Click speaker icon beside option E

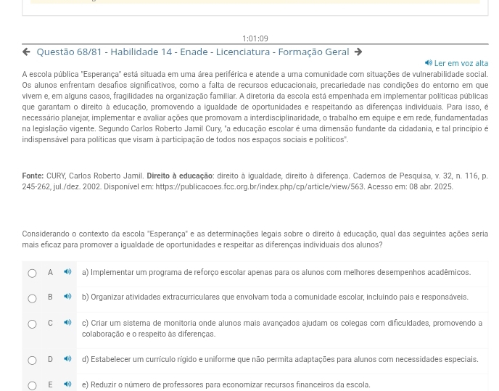click(x=67, y=384)
